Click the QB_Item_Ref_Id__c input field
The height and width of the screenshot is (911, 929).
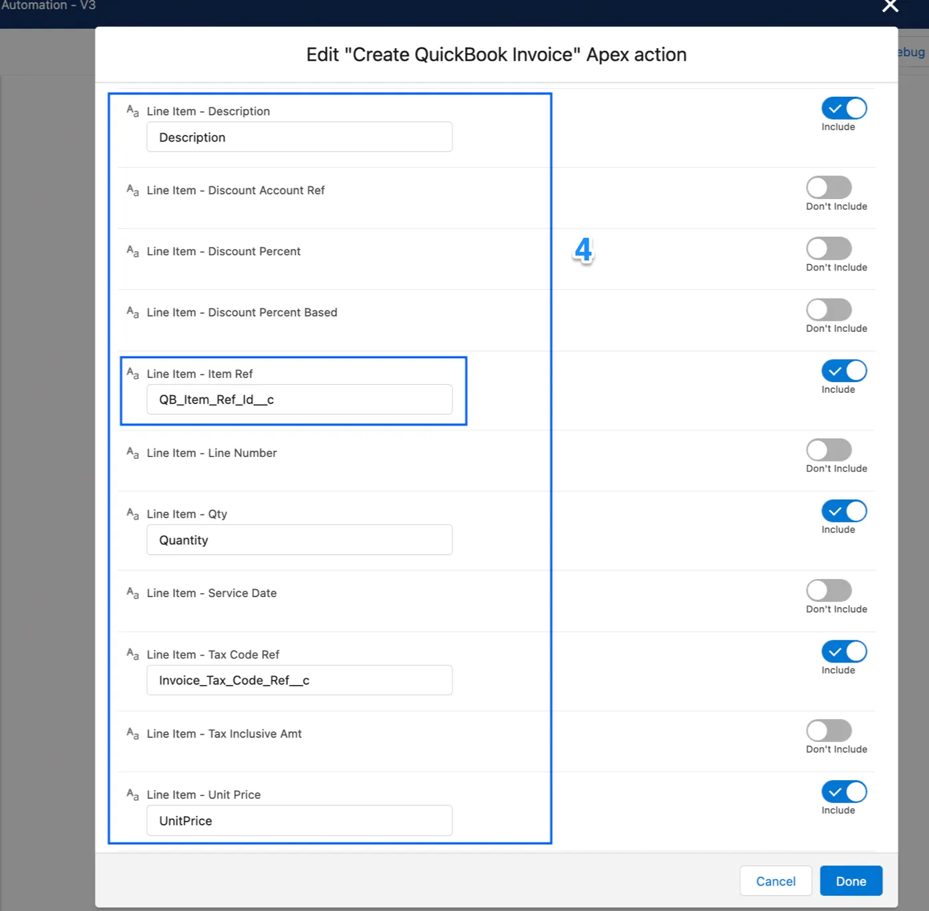click(x=299, y=399)
